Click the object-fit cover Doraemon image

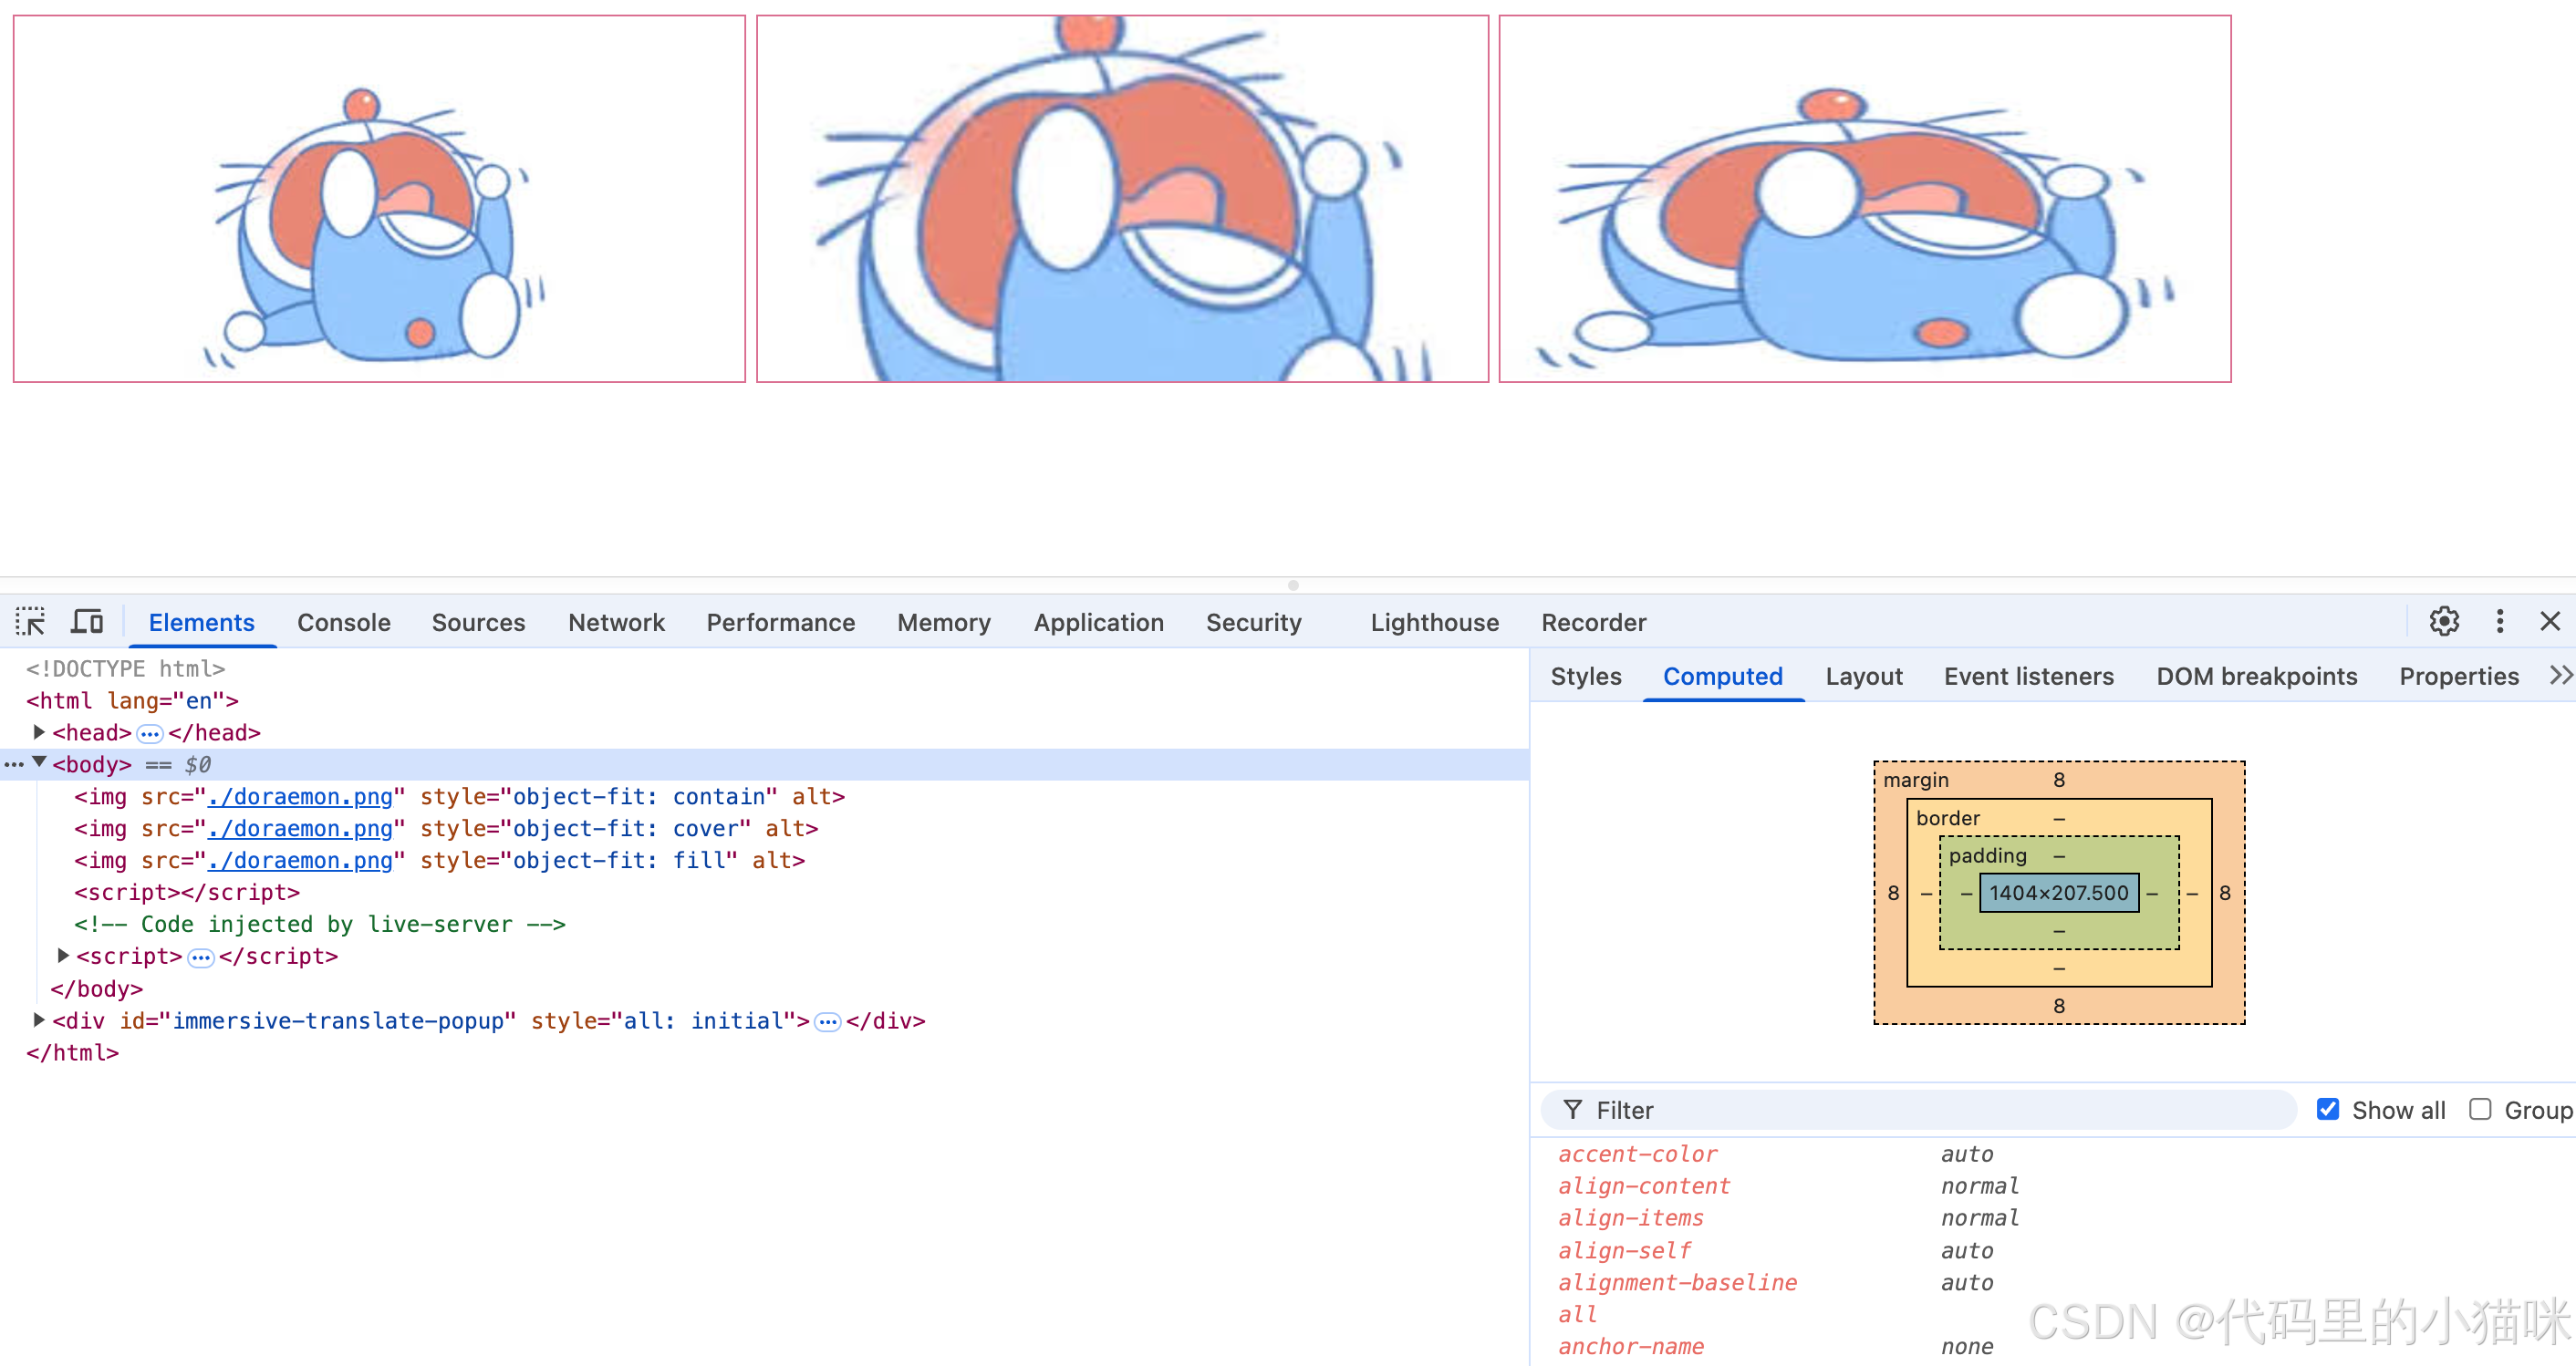tap(1122, 198)
